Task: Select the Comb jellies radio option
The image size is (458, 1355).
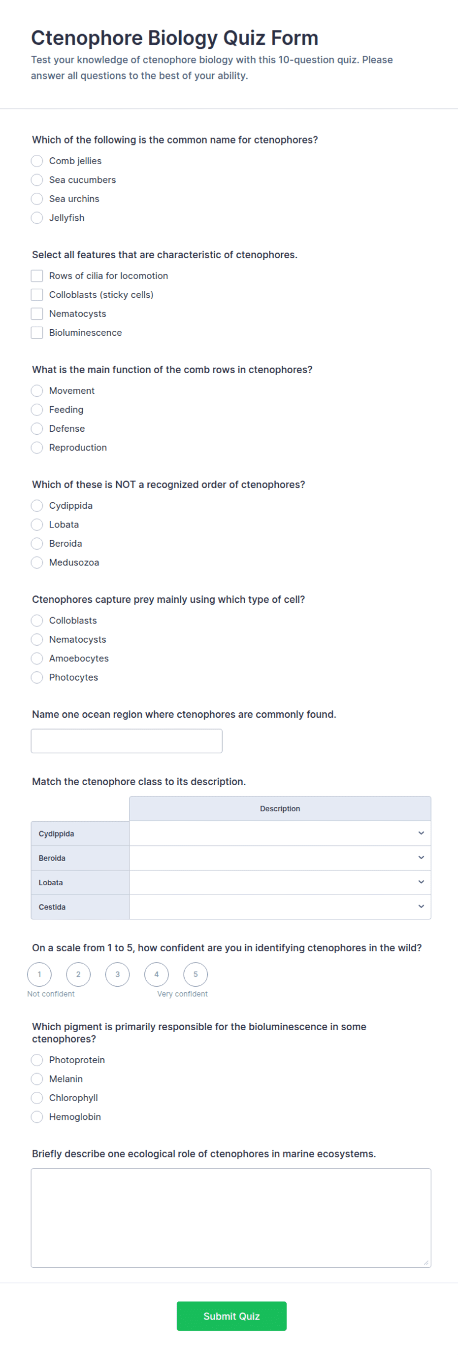Action: tap(37, 161)
